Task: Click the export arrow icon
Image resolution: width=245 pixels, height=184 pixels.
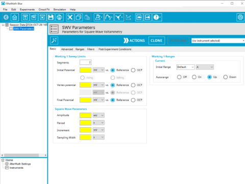Action: tap(148, 17)
